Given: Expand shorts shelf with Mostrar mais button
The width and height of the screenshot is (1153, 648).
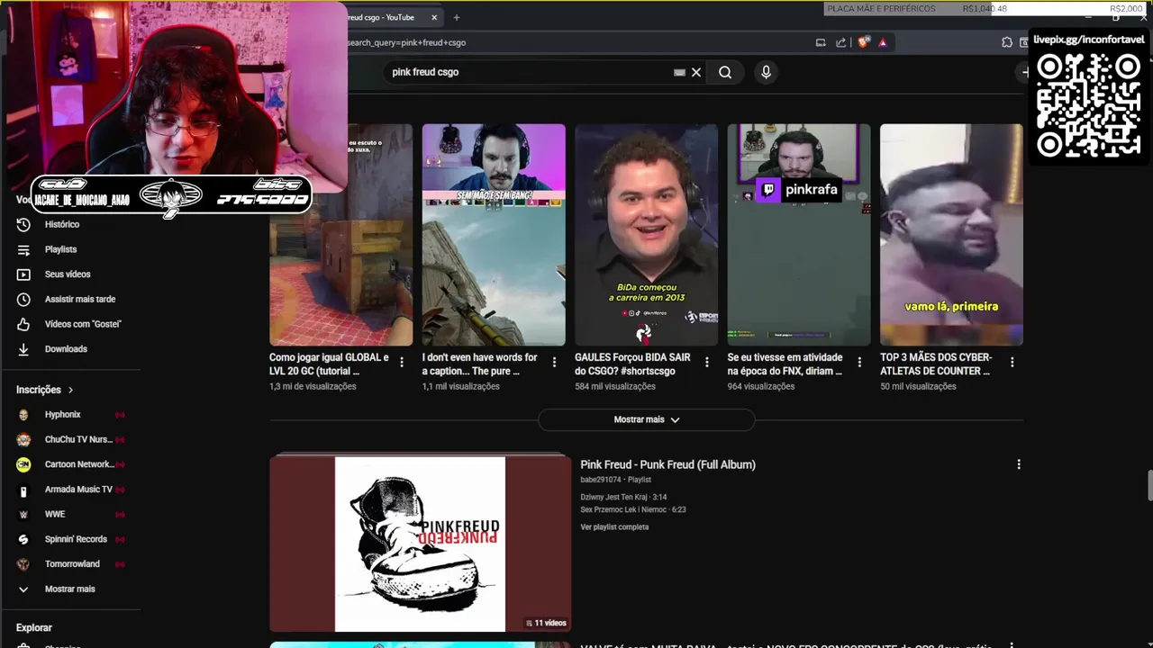Looking at the screenshot, I should click(646, 419).
